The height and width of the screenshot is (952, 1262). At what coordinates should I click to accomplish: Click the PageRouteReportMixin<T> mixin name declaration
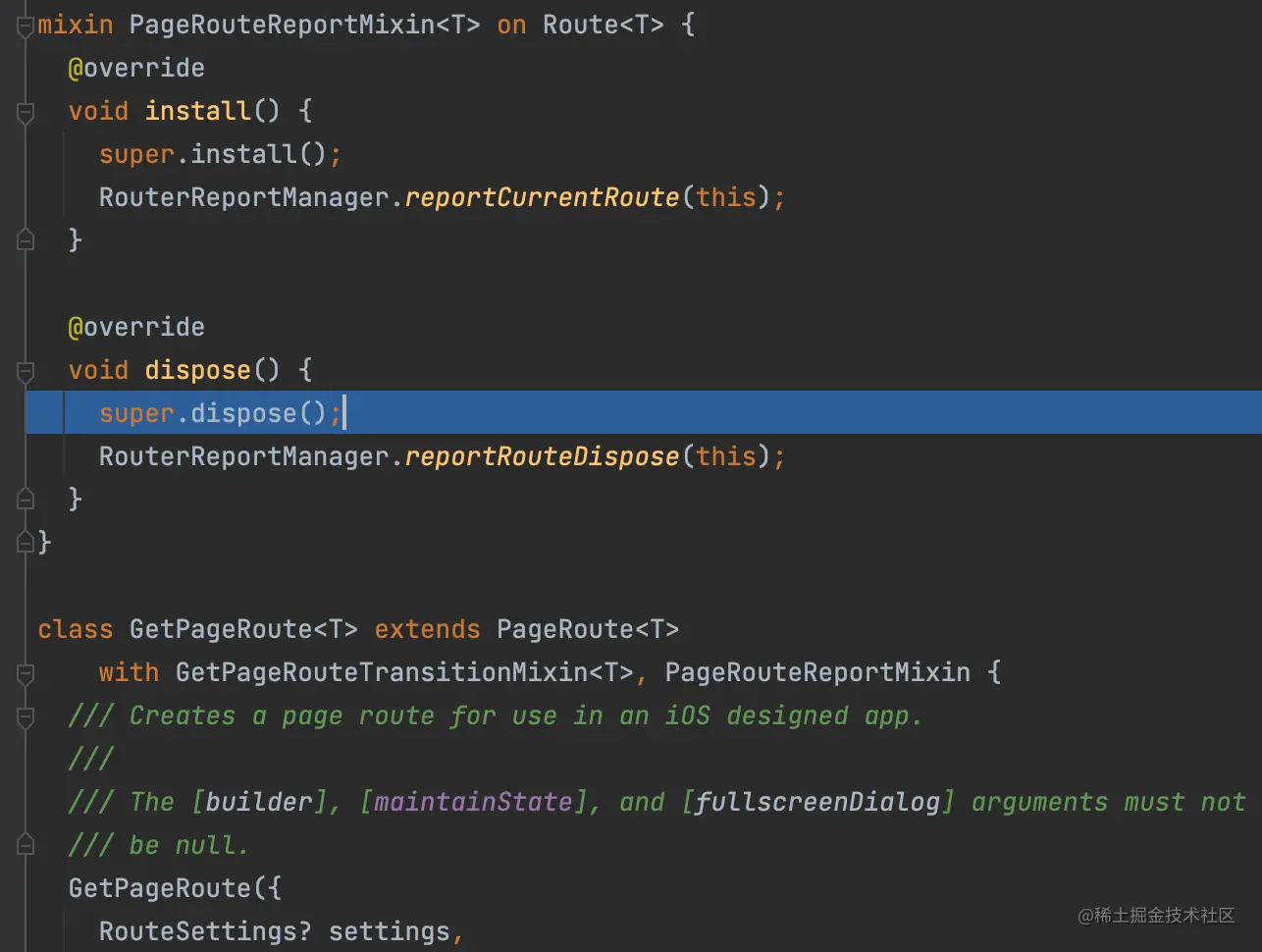point(304,25)
